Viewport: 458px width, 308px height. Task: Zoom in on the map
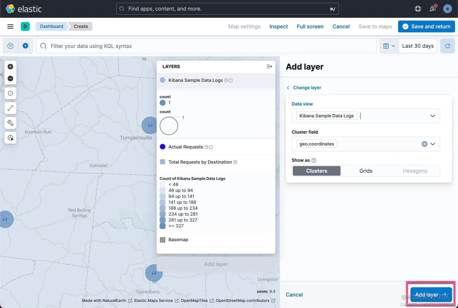click(x=10, y=66)
